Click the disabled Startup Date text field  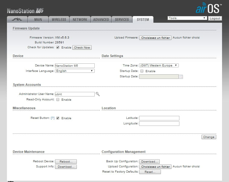click(x=159, y=76)
